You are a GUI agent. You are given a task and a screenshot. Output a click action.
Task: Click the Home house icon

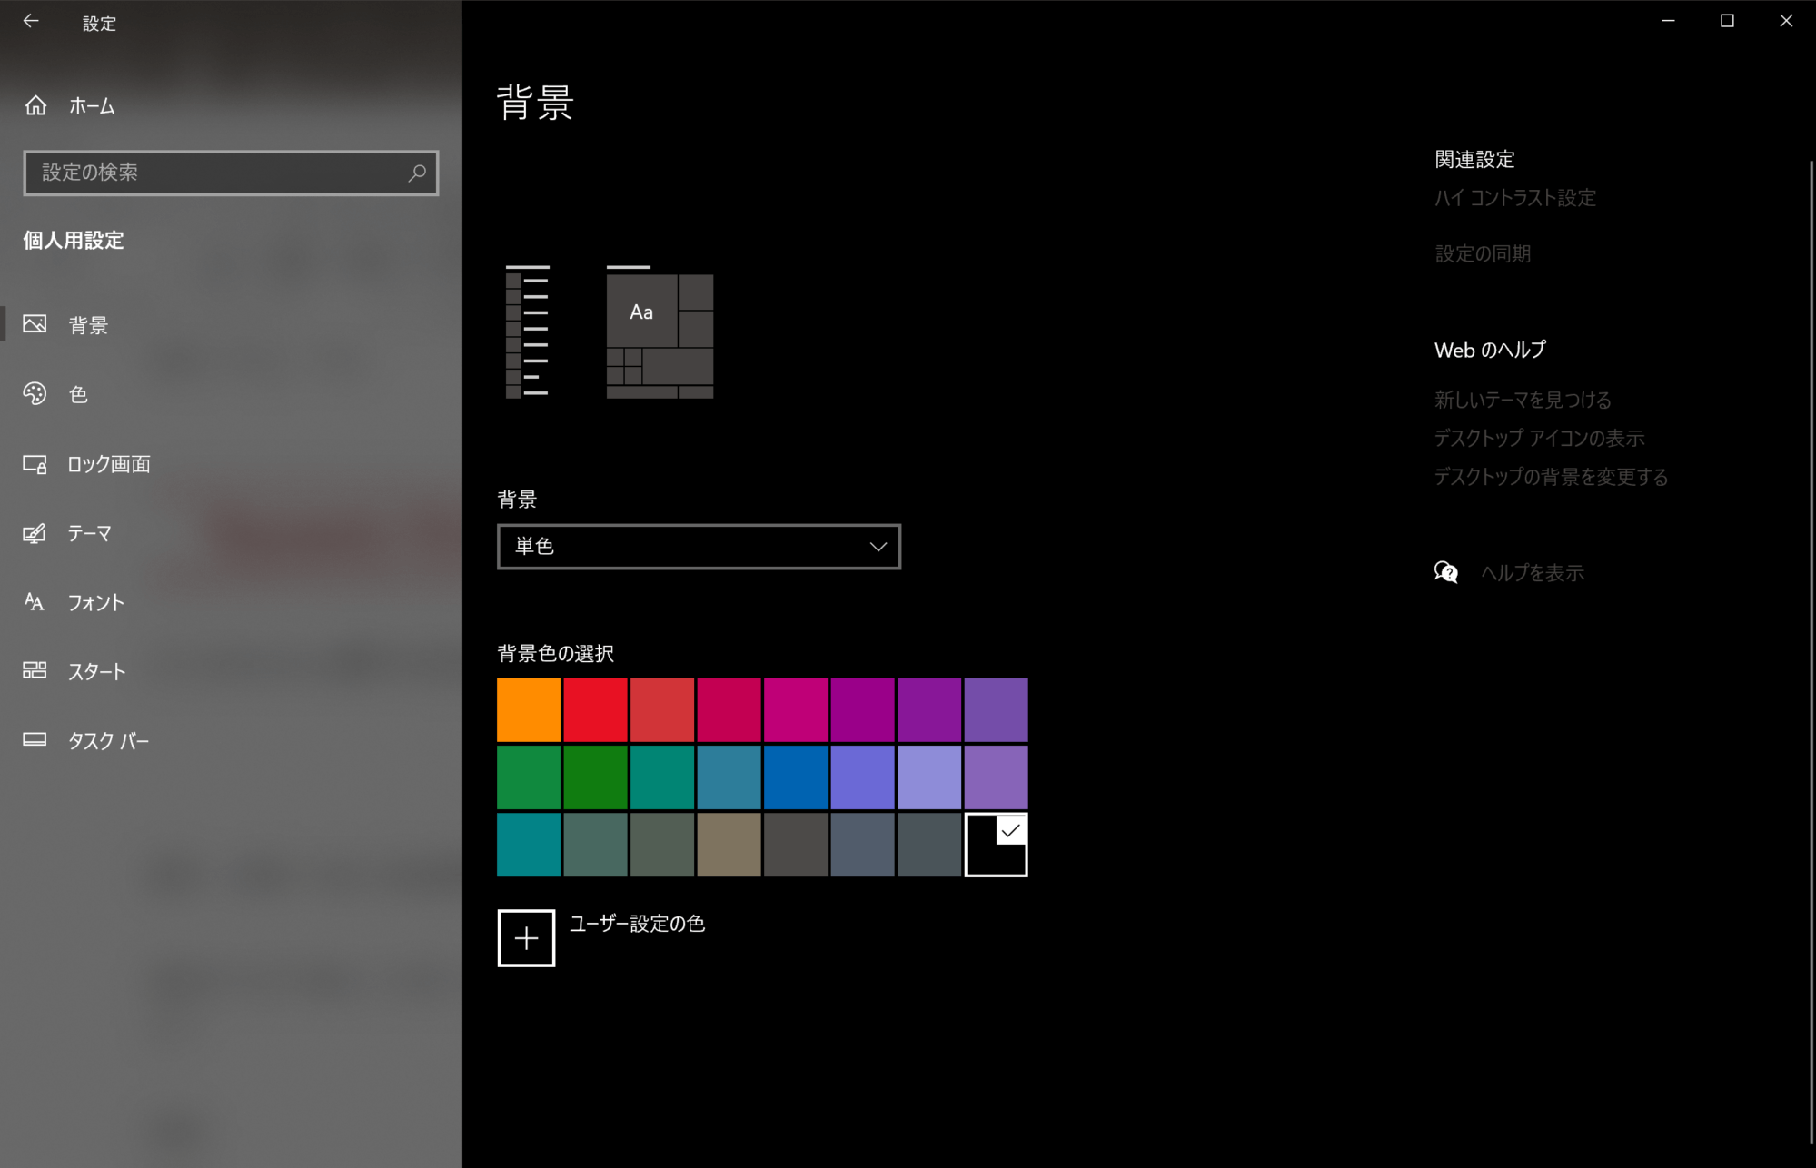click(x=35, y=105)
